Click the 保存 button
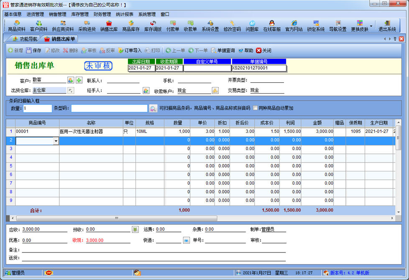 pos(33,51)
